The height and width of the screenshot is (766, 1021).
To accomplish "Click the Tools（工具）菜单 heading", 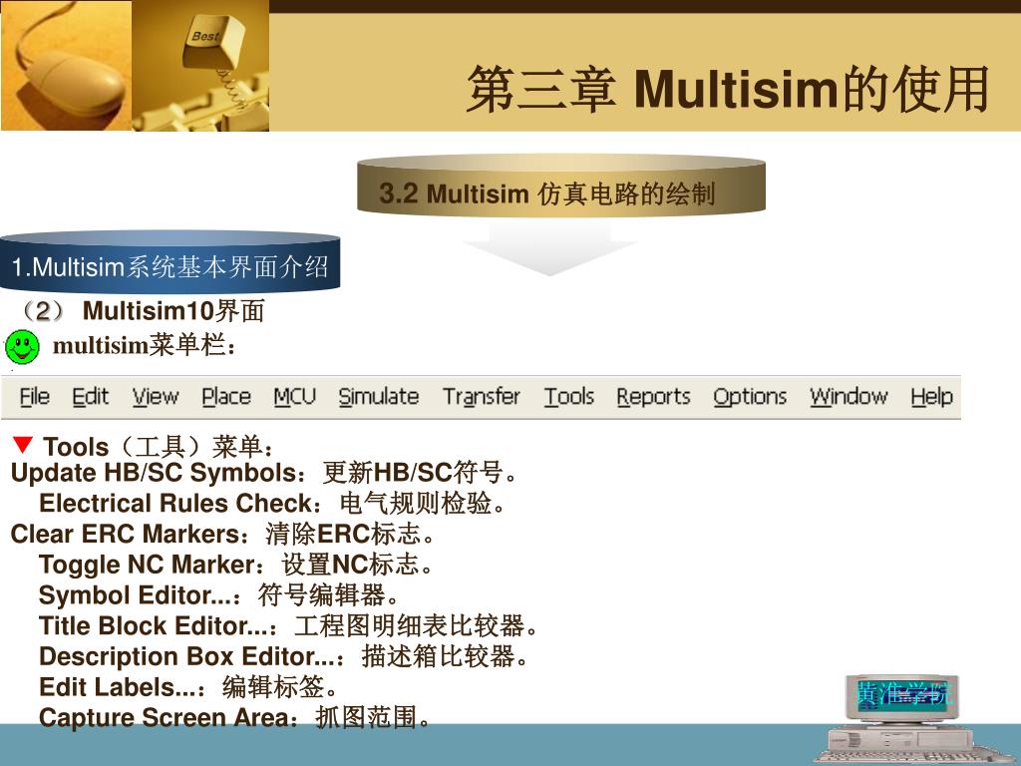I will coord(159,447).
